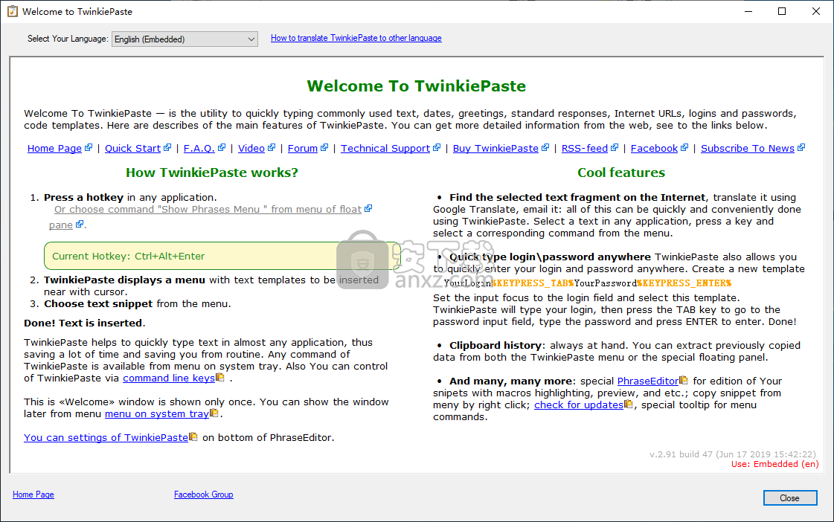Open the check for updates link

579,405
